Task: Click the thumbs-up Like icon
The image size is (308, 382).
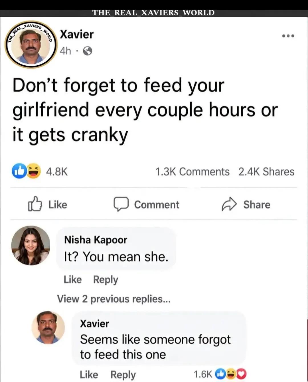Action: tap(35, 204)
